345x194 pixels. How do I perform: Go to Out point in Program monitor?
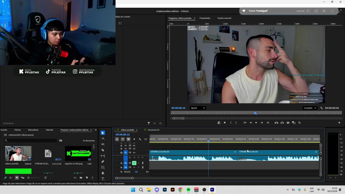(x=268, y=123)
